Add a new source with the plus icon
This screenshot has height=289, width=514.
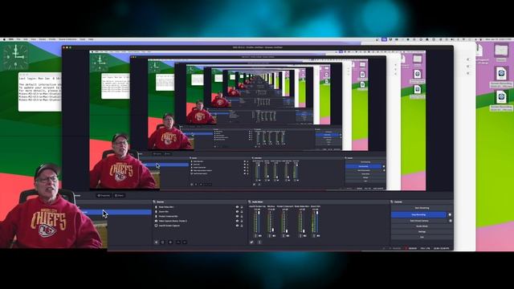pyautogui.click(x=157, y=242)
